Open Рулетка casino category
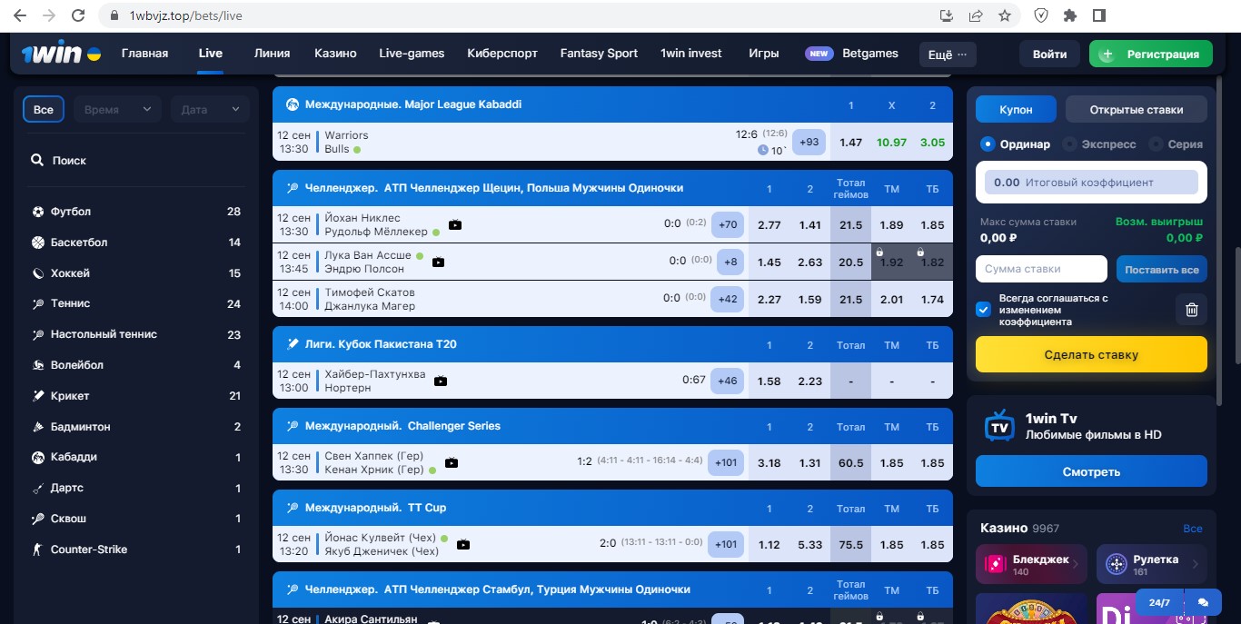Viewport: 1241px width, 624px height. (x=1152, y=564)
